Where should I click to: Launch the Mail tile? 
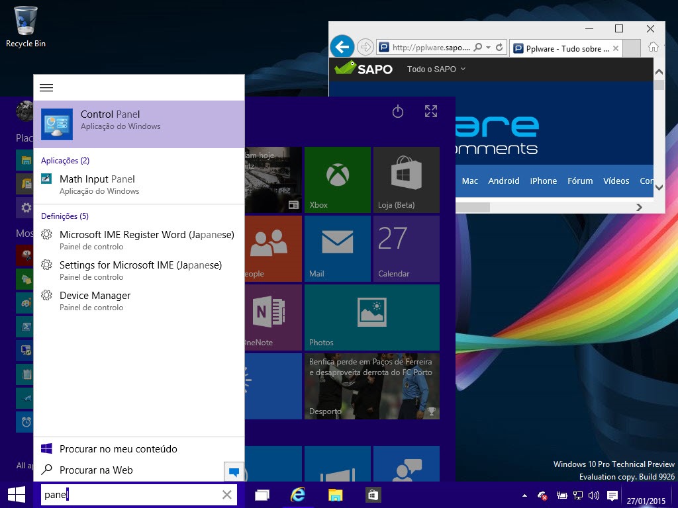point(337,249)
